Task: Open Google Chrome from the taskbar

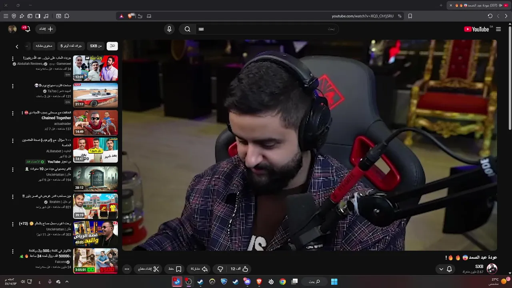Action: click(283, 282)
